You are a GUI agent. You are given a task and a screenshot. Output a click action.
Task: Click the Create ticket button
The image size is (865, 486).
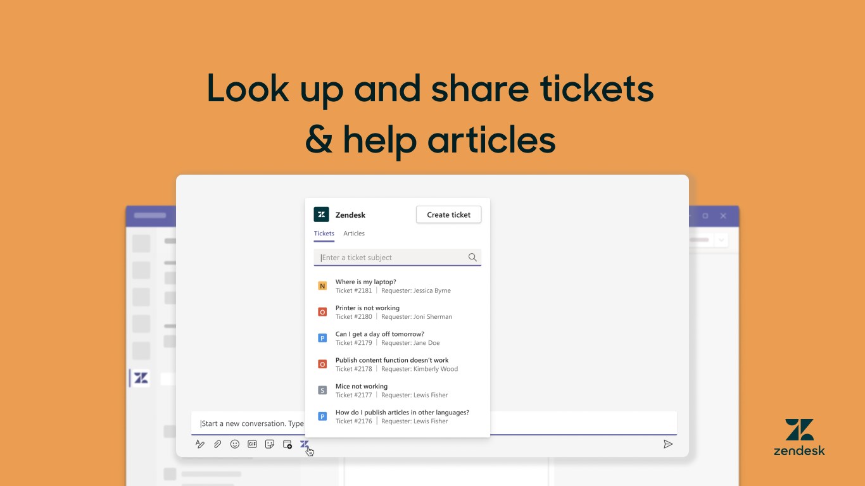point(448,215)
